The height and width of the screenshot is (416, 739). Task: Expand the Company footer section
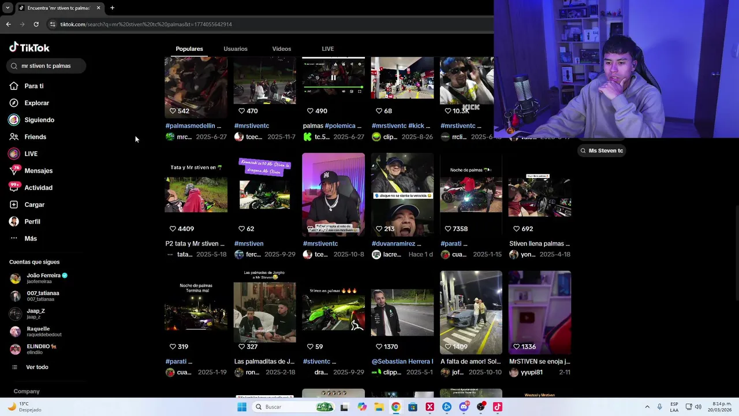[x=27, y=391]
